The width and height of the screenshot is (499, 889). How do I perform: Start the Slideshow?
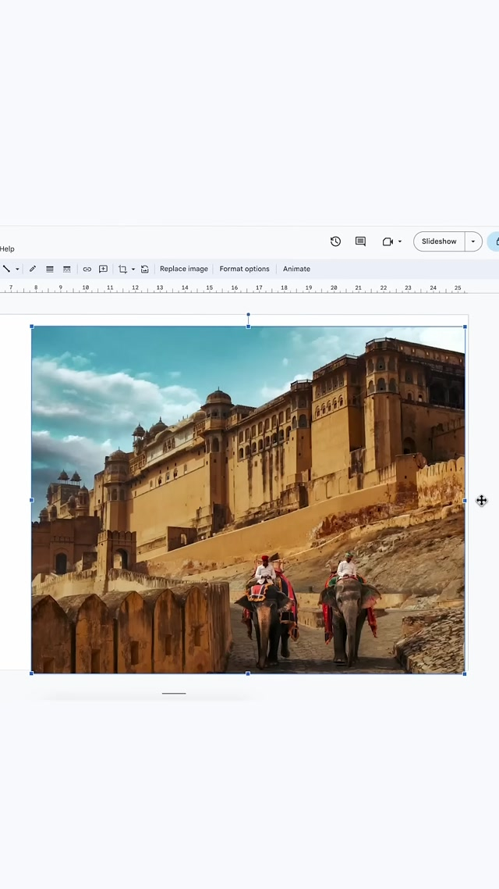[439, 241]
